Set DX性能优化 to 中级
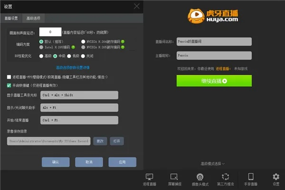This screenshot has height=190, width=285. (x=55, y=56)
